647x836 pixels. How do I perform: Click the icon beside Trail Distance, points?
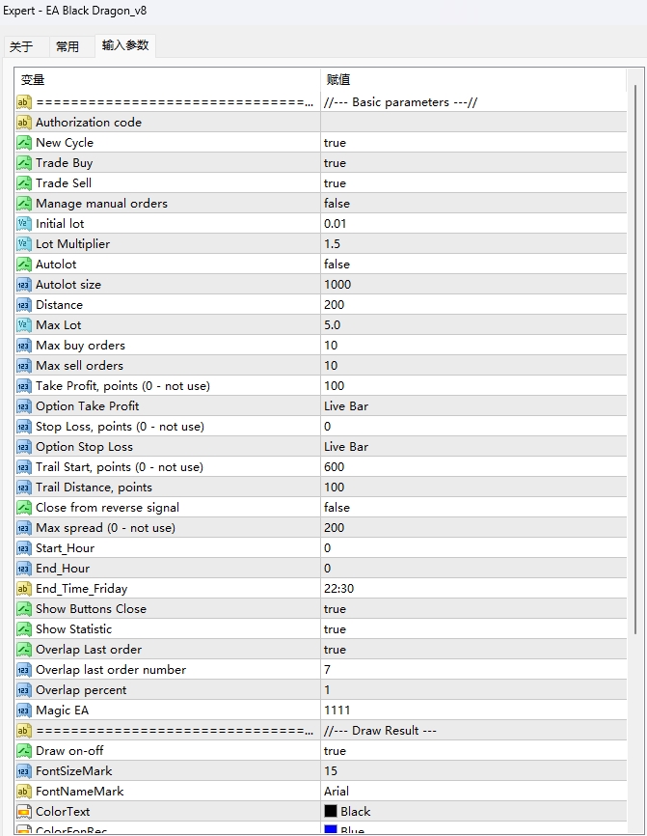[x=24, y=488]
